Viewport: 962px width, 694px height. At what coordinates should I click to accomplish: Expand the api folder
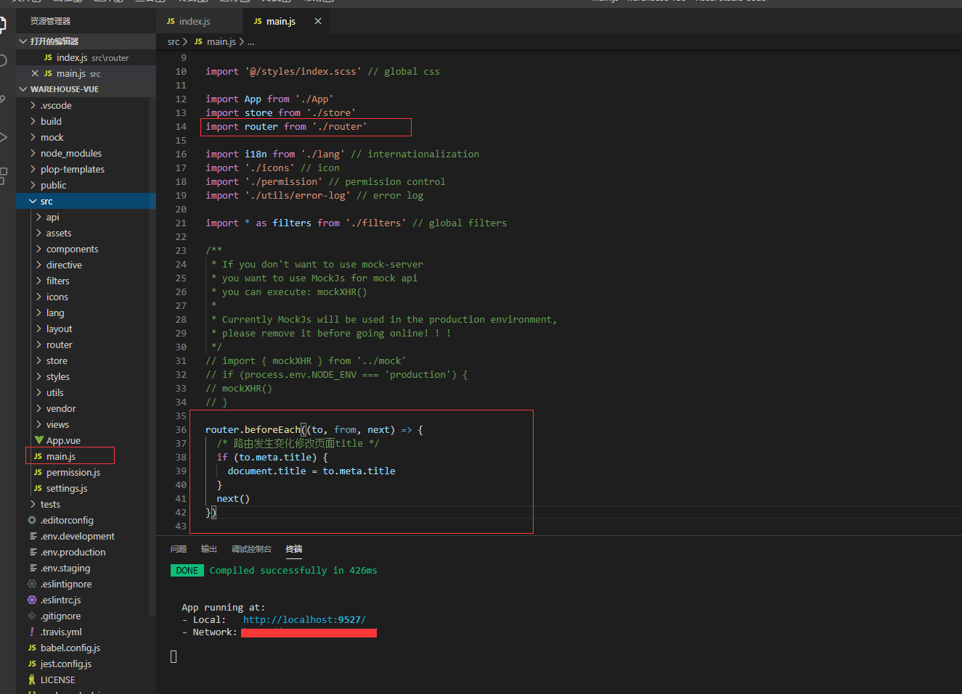(38, 217)
